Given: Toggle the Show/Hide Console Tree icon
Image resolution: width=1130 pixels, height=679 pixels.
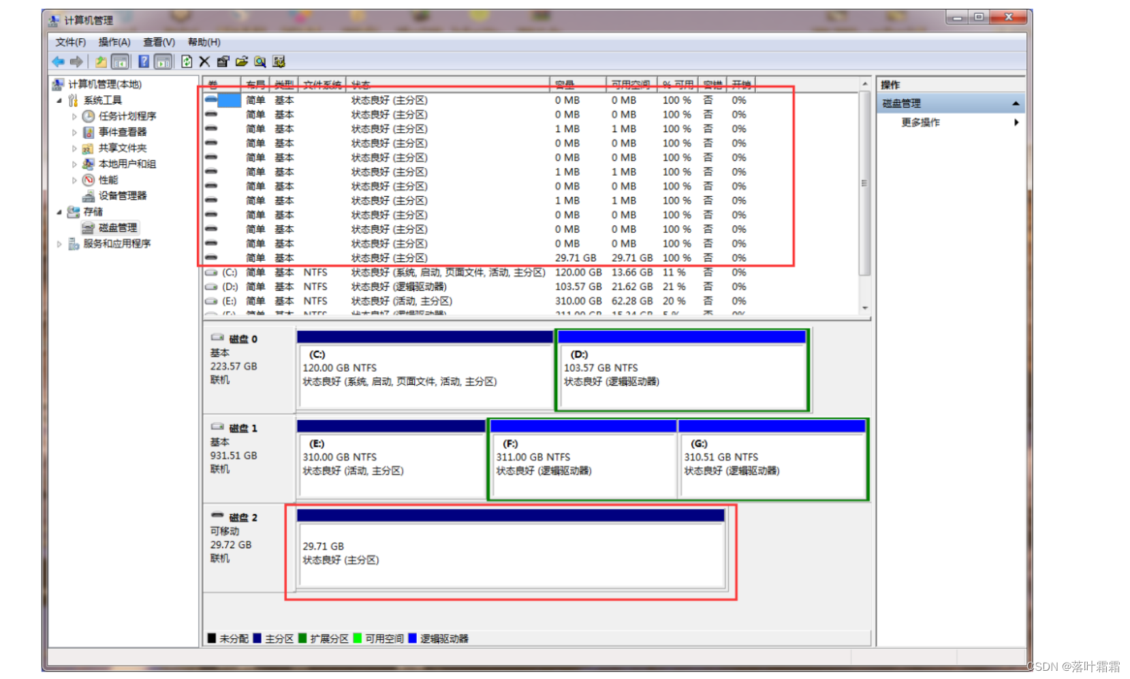Looking at the screenshot, I should 120,62.
